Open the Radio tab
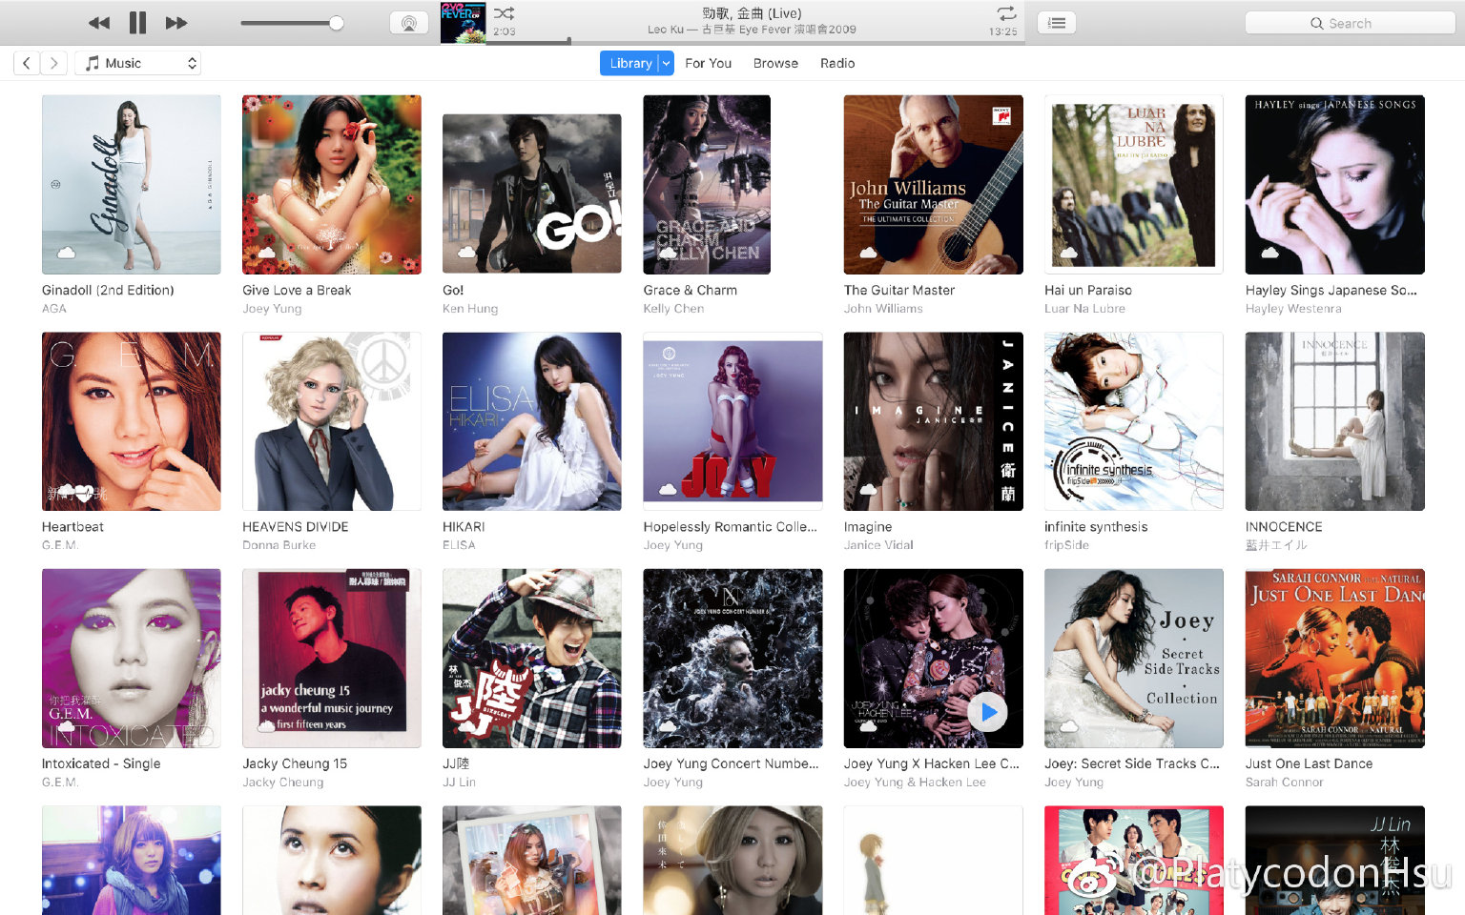 [837, 63]
